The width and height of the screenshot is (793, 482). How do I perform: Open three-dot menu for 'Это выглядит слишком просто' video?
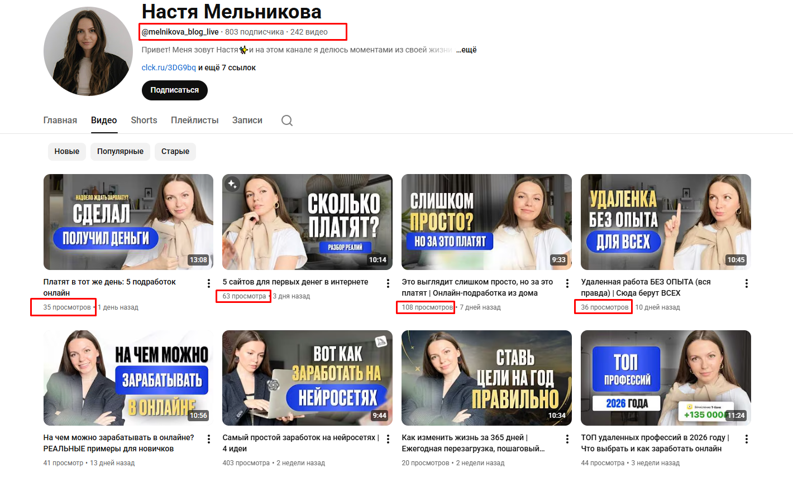[567, 283]
